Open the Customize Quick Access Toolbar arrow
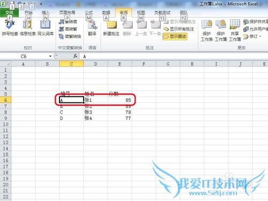The width and height of the screenshot is (268, 201). 41,4
